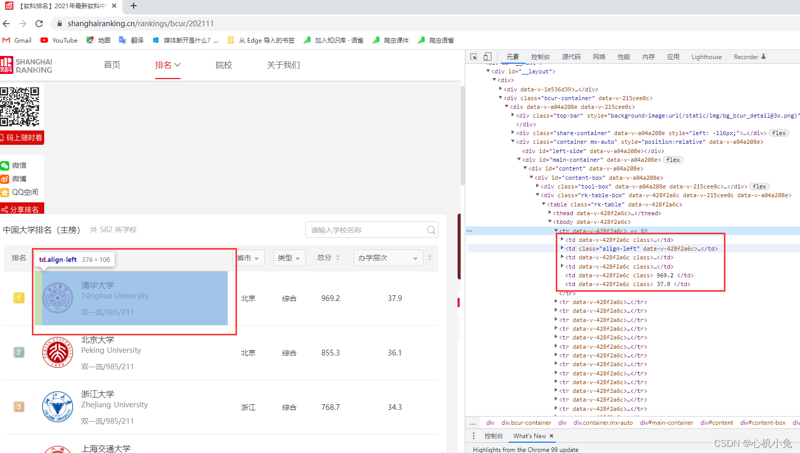Open the 办学层次 dropdown
800x453 pixels.
point(388,258)
